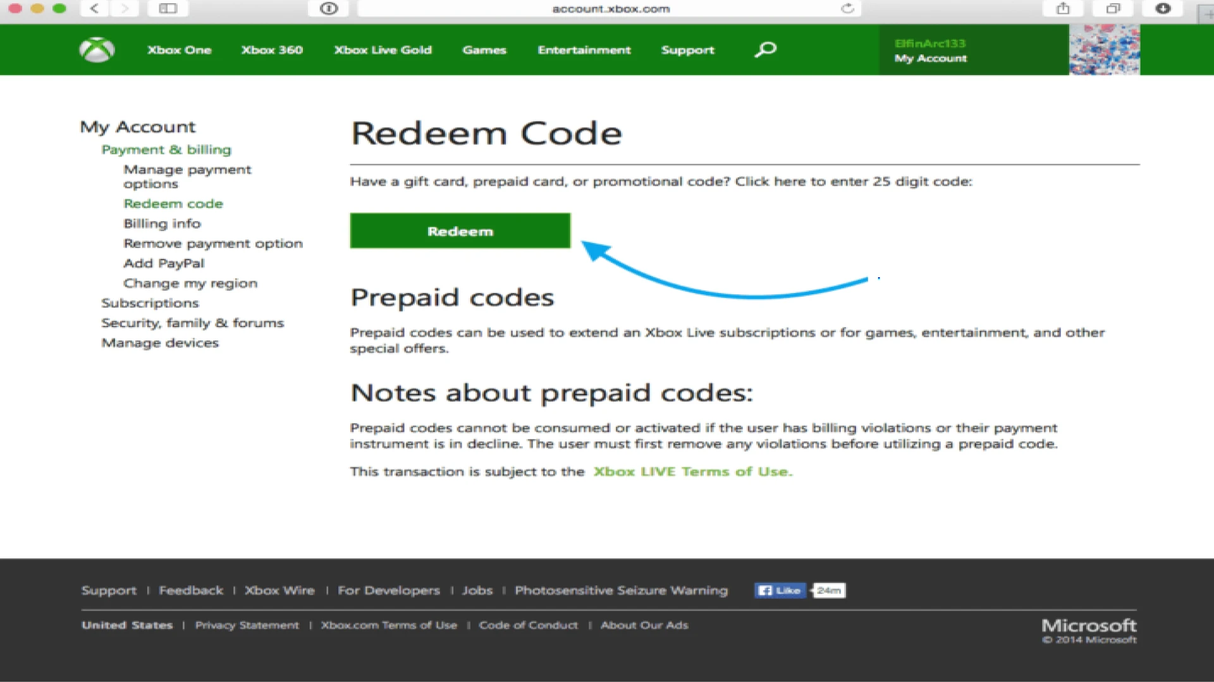Open Change my region
The height and width of the screenshot is (682, 1214).
190,284
